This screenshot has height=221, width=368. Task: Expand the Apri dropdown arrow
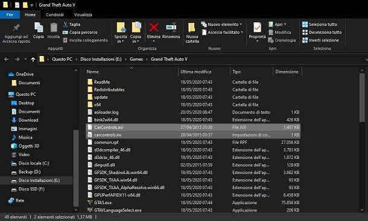tap(285, 24)
